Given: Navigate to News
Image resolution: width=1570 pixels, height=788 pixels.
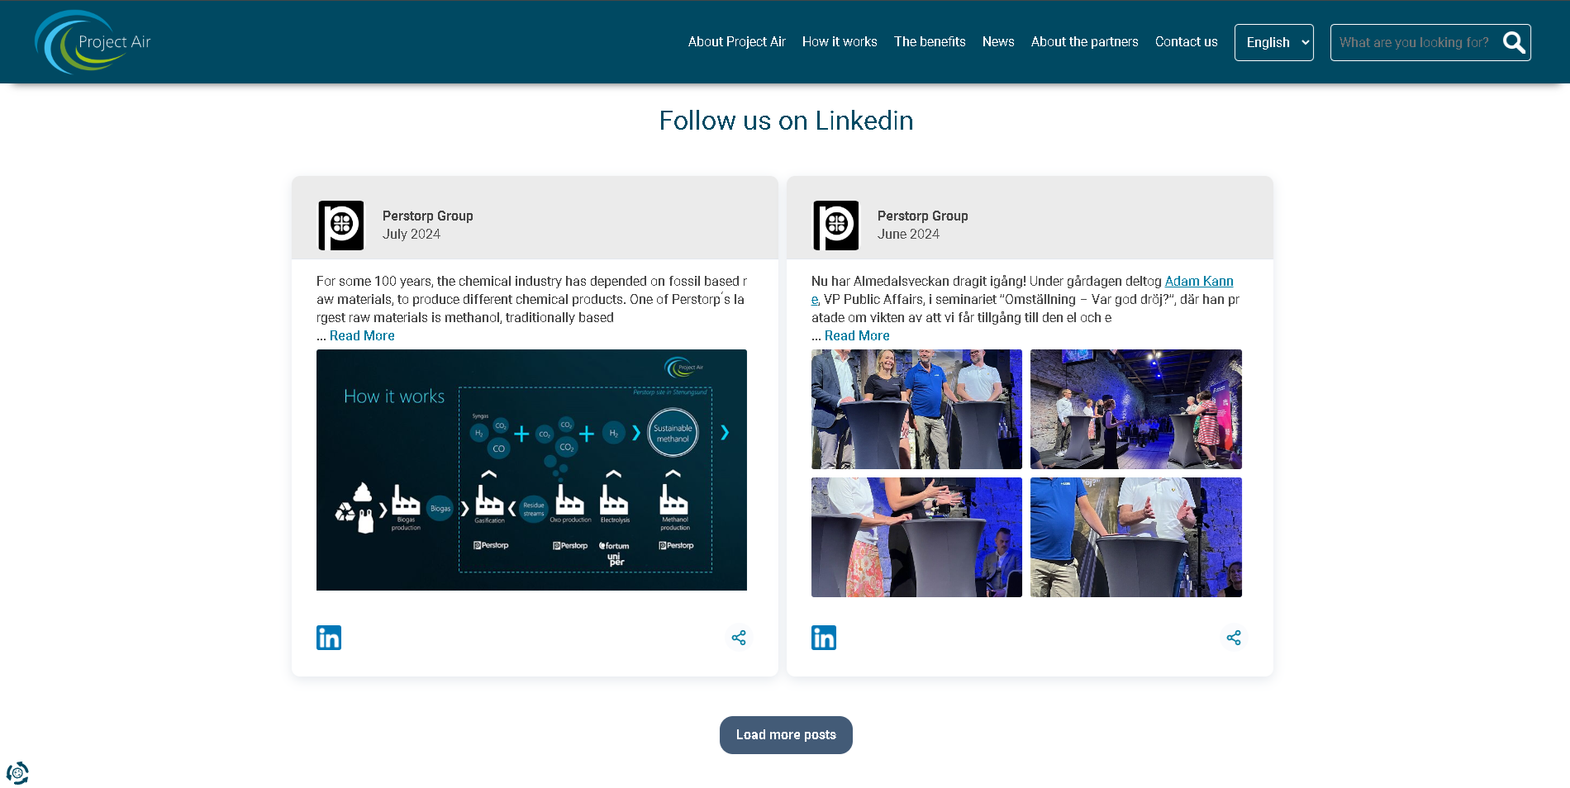Looking at the screenshot, I should (x=998, y=41).
